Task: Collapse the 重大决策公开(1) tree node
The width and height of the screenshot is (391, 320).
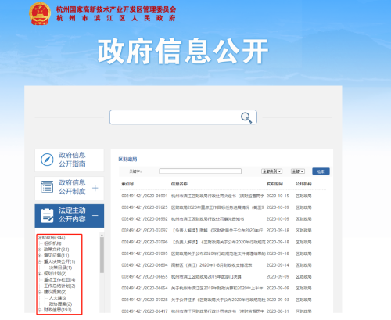Action: tap(40, 261)
